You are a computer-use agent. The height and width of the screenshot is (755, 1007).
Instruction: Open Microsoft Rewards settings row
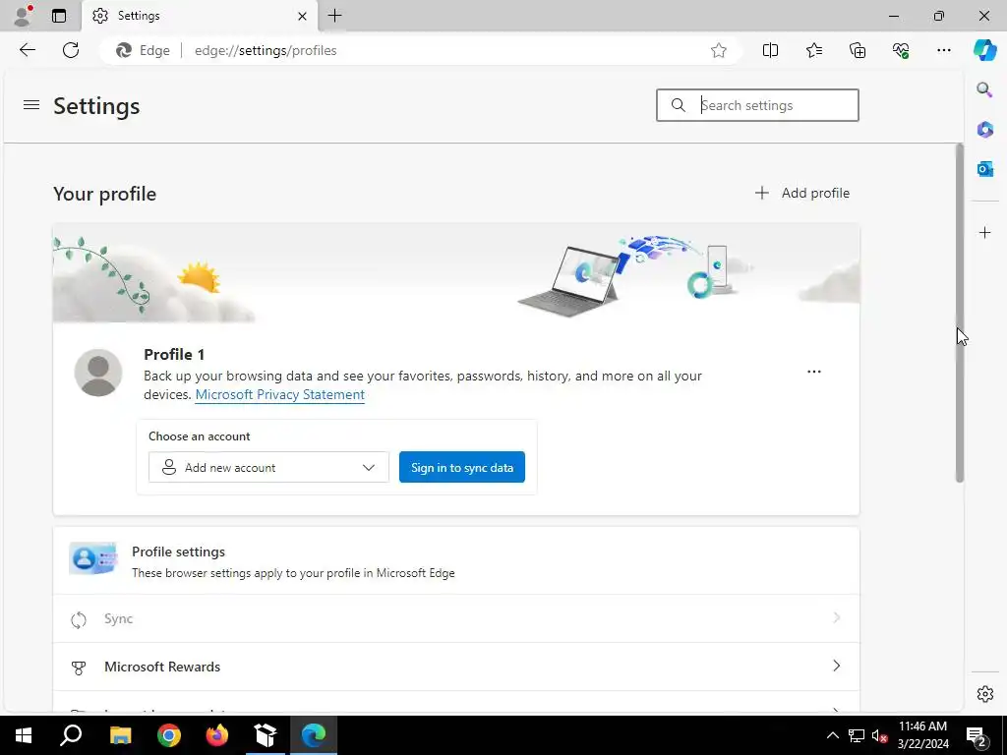pos(456,668)
